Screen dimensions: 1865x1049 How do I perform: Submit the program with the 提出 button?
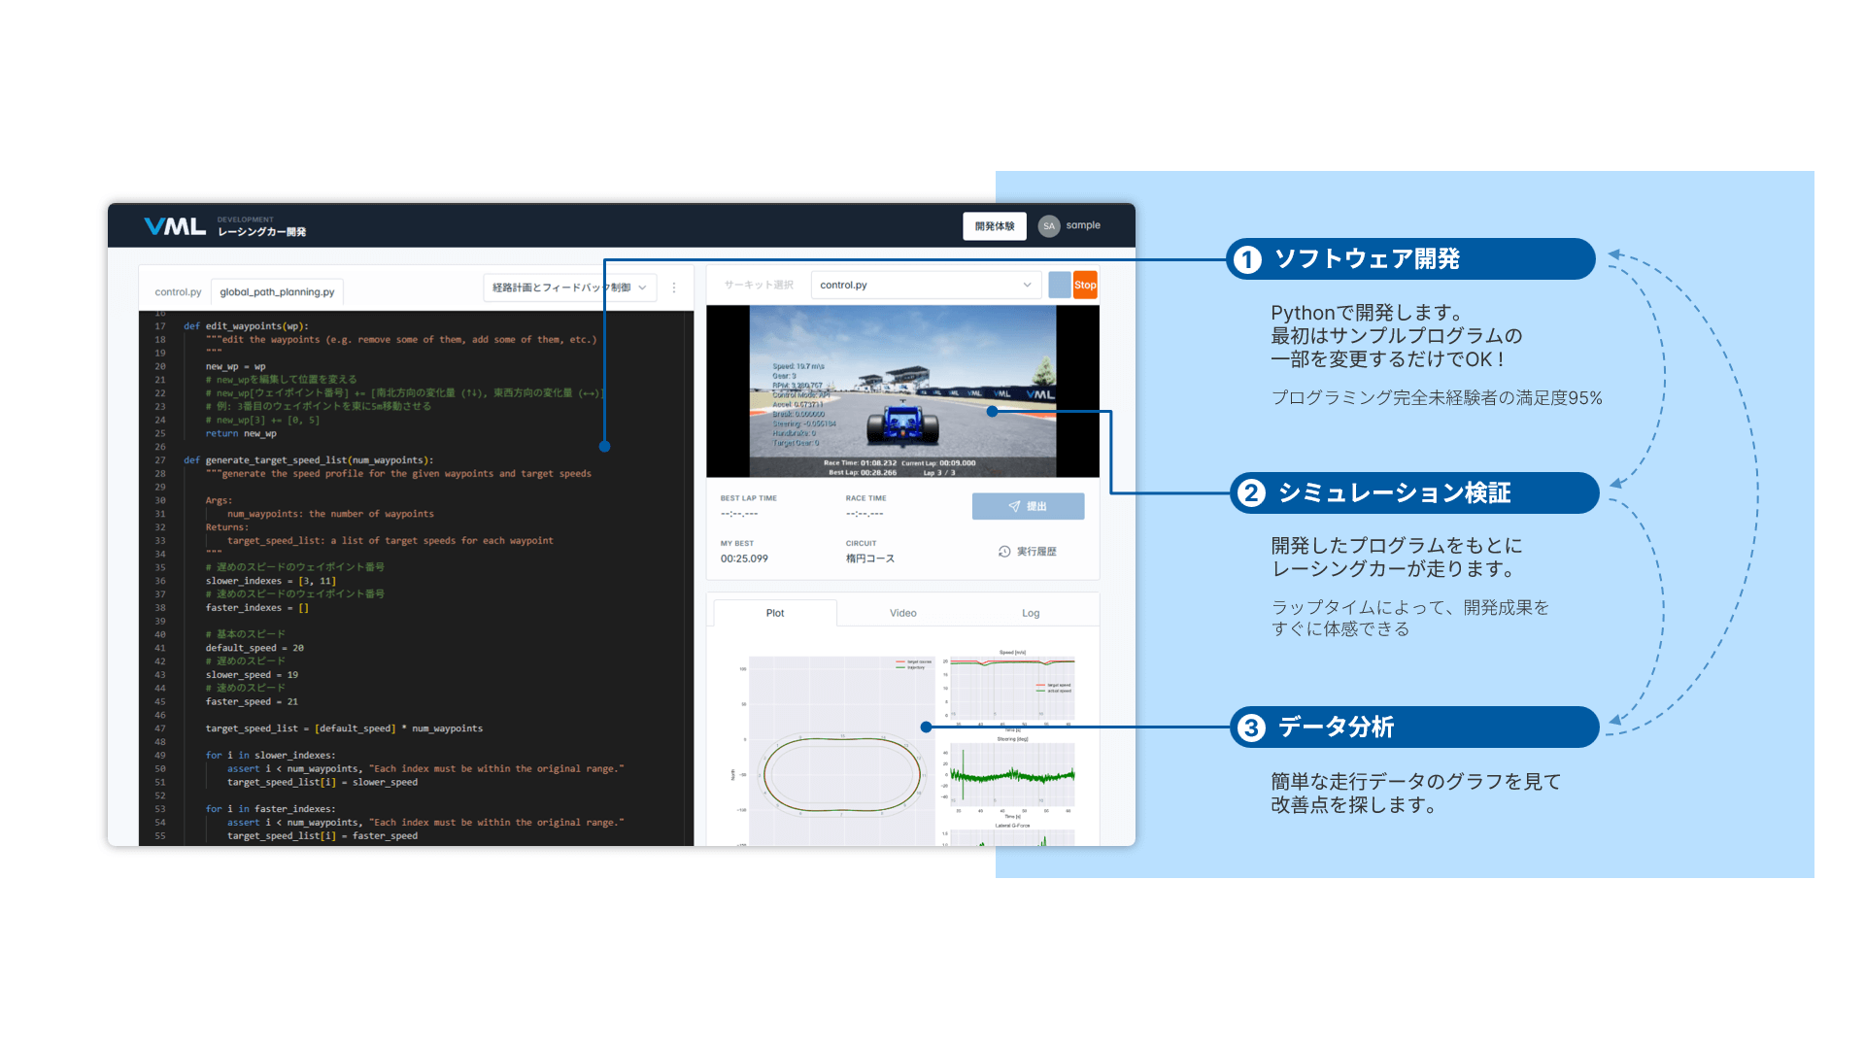click(1028, 505)
